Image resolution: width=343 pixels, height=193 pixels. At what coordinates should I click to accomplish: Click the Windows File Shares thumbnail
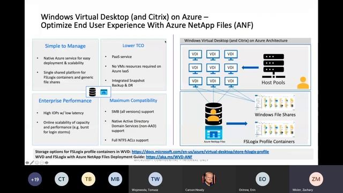pos(275,102)
